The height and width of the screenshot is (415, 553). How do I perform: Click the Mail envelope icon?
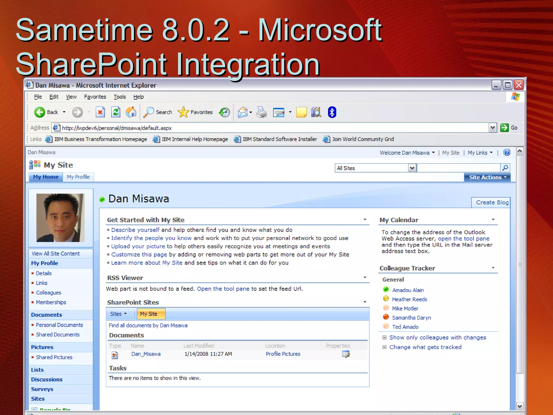point(243,112)
